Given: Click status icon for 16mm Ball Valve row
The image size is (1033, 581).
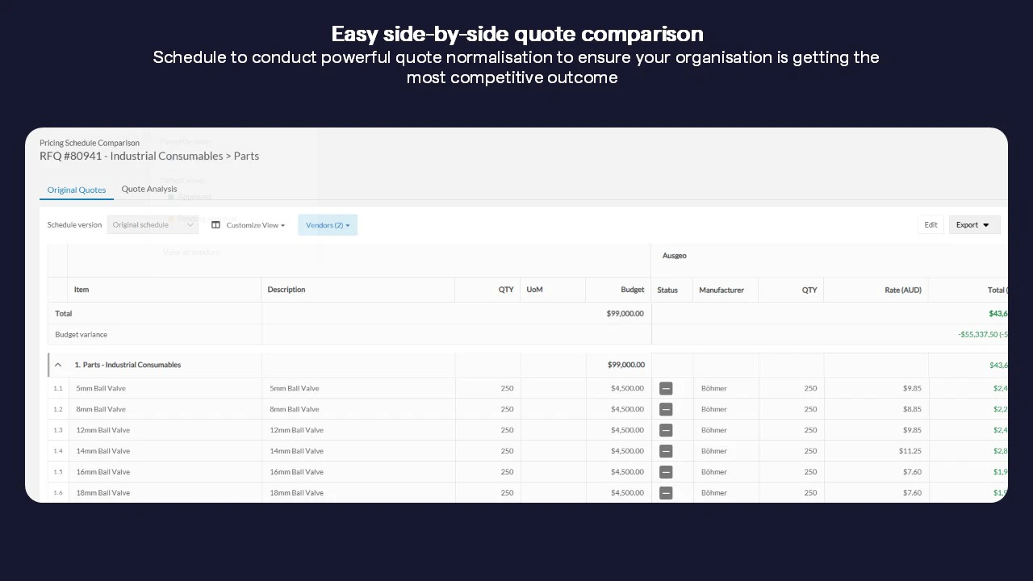Looking at the screenshot, I should (666, 472).
